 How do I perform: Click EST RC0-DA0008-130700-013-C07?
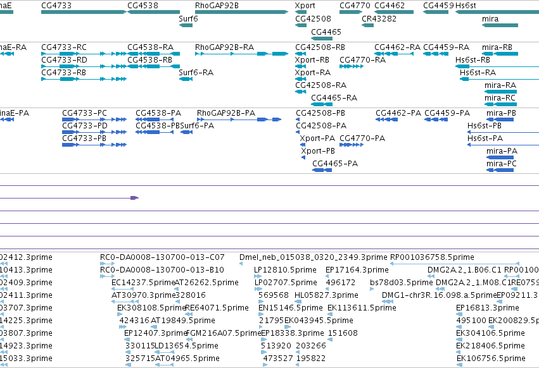pos(162,257)
